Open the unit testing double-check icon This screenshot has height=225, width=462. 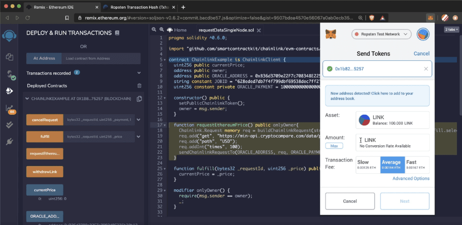pyautogui.click(x=9, y=125)
